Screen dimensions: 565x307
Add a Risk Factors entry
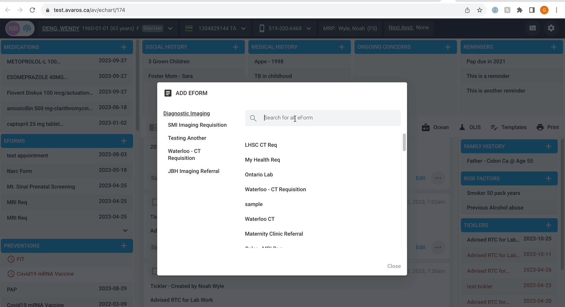[x=548, y=178]
